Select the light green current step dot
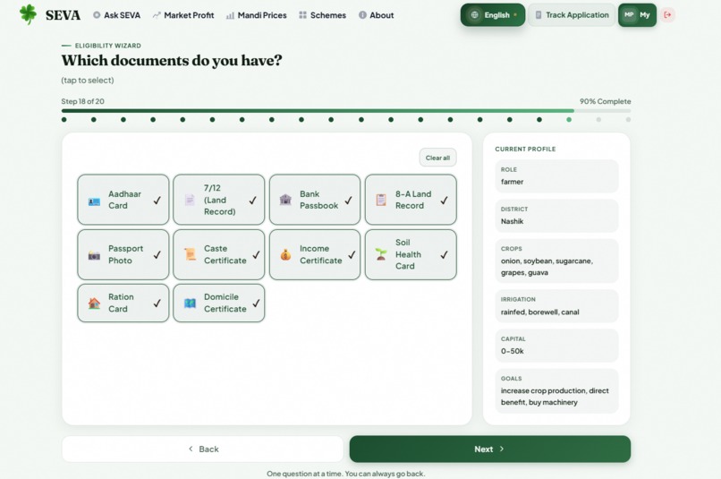 569,120
